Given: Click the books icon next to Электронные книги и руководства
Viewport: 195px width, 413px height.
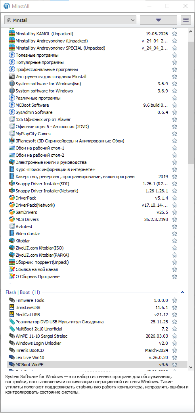Looking at the screenshot, I should tap(12, 162).
